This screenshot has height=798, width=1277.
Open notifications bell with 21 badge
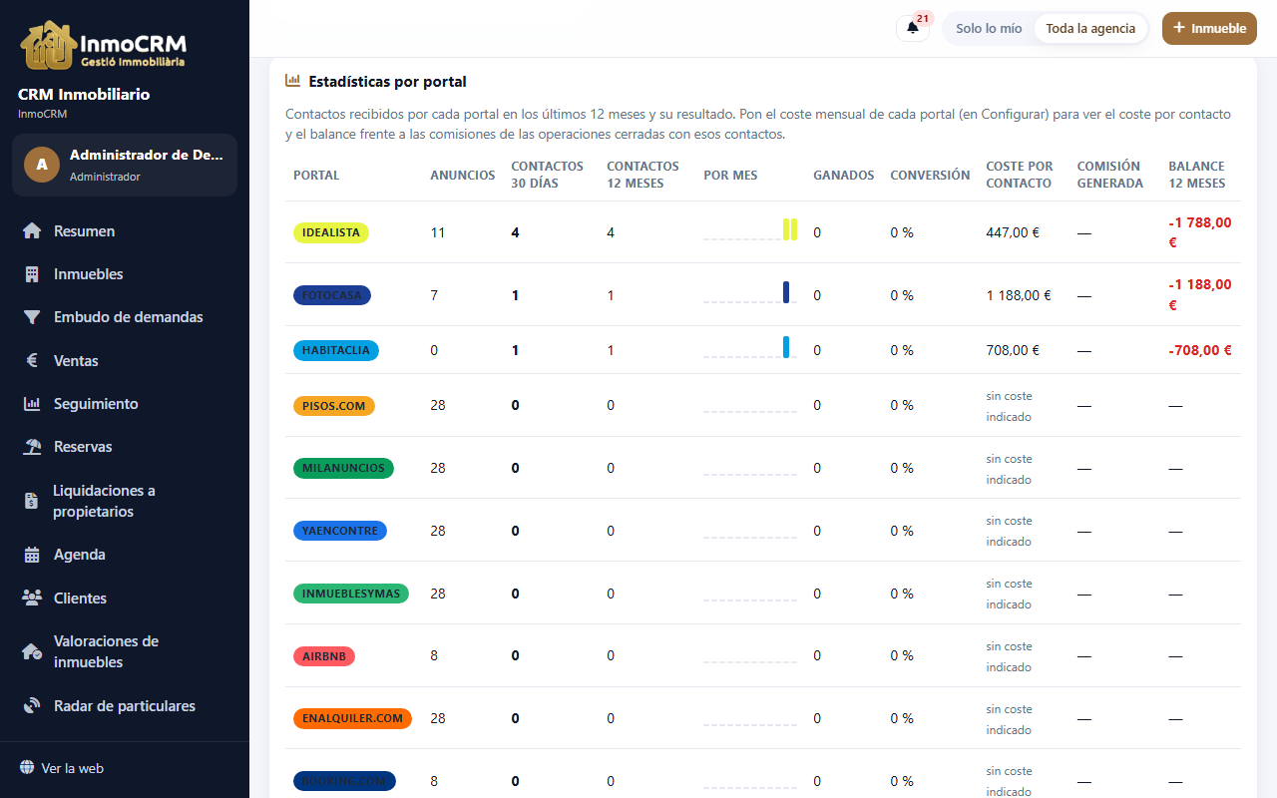coord(913,28)
